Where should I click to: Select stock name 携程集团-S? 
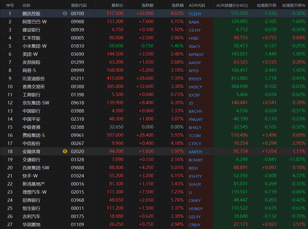(x=34, y=135)
